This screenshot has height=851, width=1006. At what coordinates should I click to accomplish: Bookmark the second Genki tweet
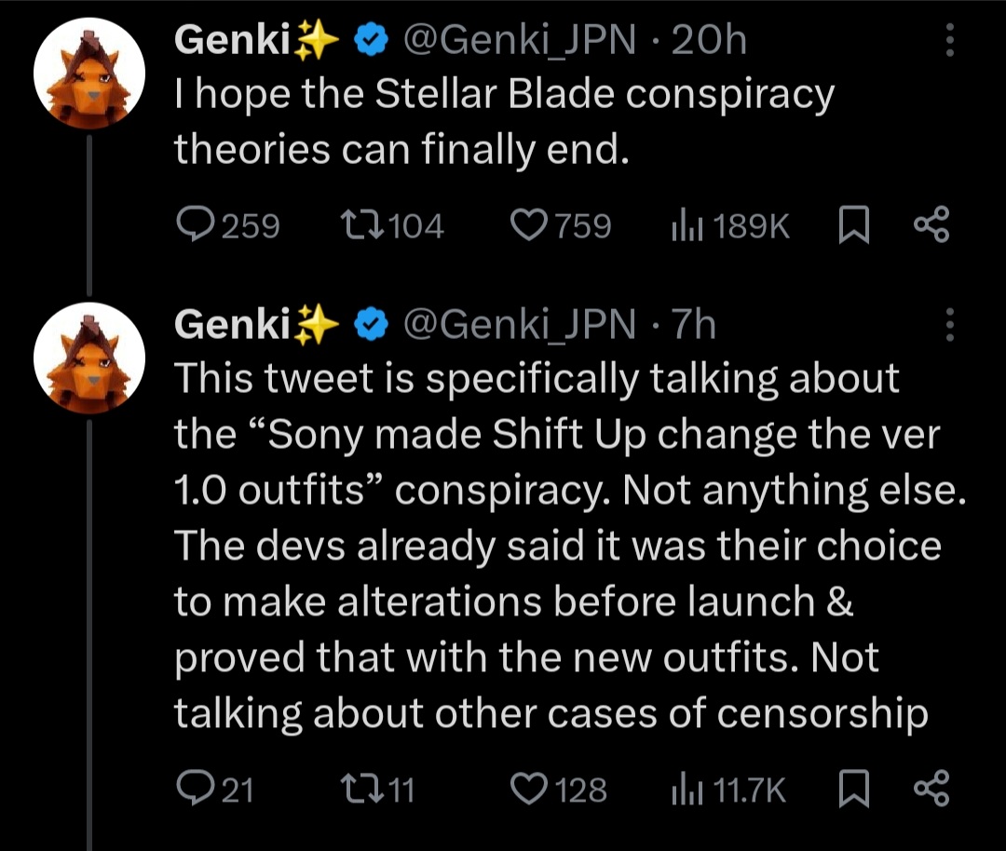pyautogui.click(x=854, y=789)
